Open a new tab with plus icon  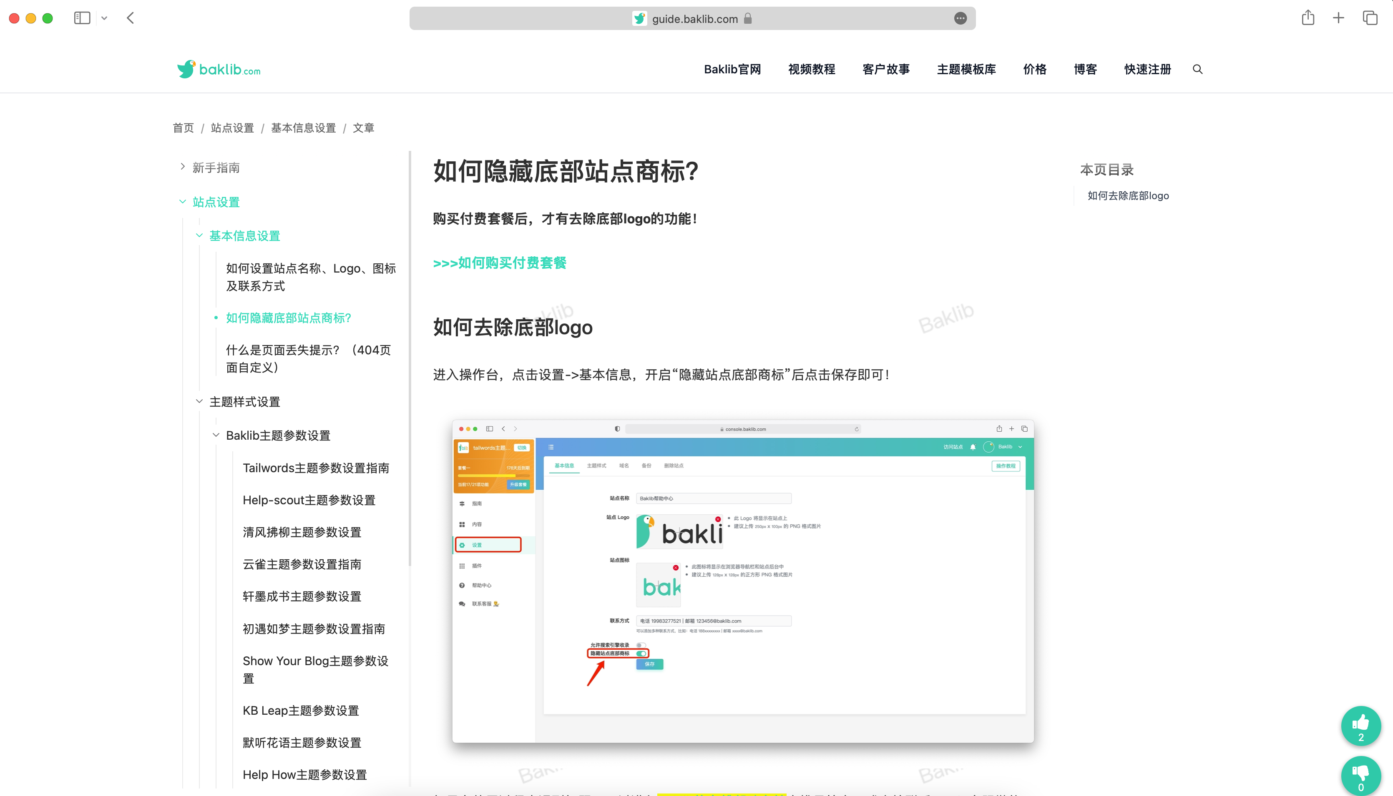(1338, 18)
